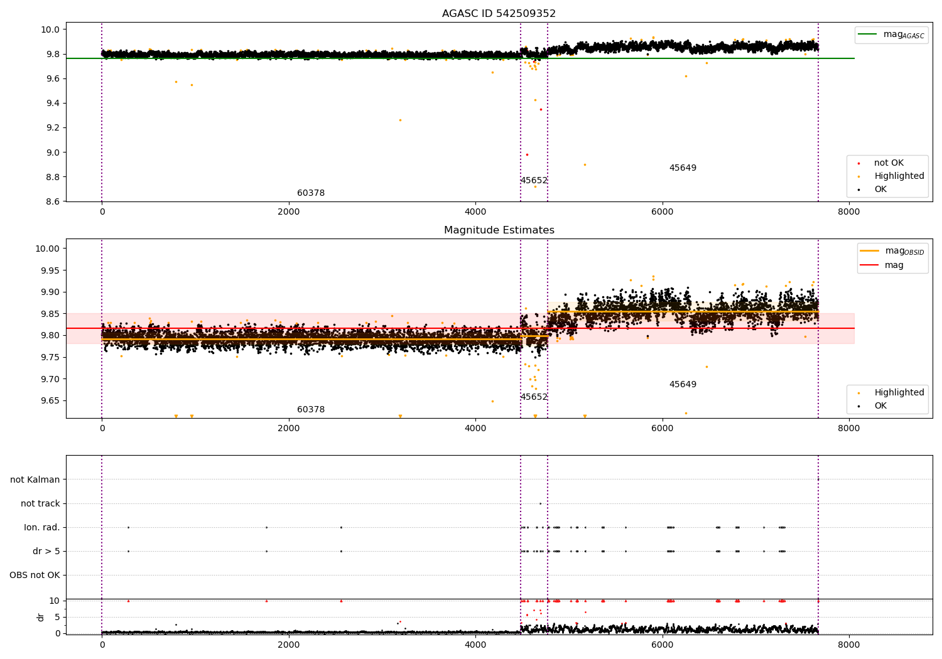Click obsid label '45652' in the top plot
Screen dimensions: 942x659
[534, 181]
